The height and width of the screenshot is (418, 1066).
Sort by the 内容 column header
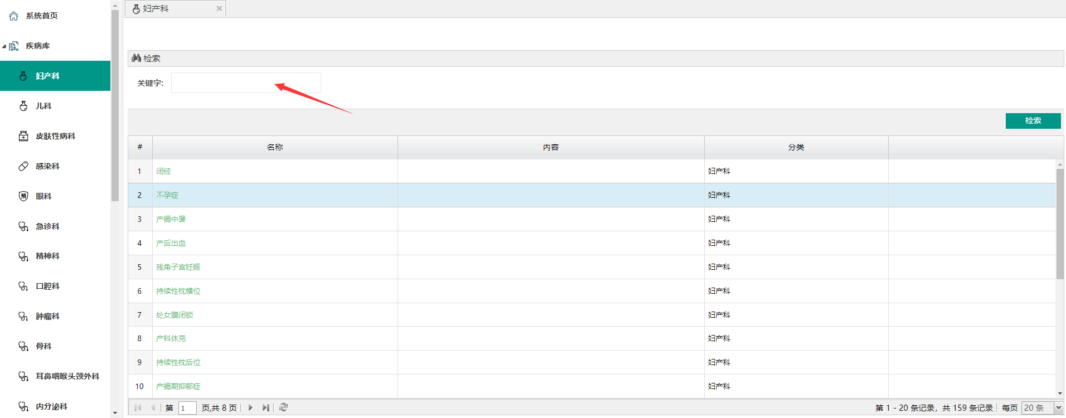[x=551, y=147]
